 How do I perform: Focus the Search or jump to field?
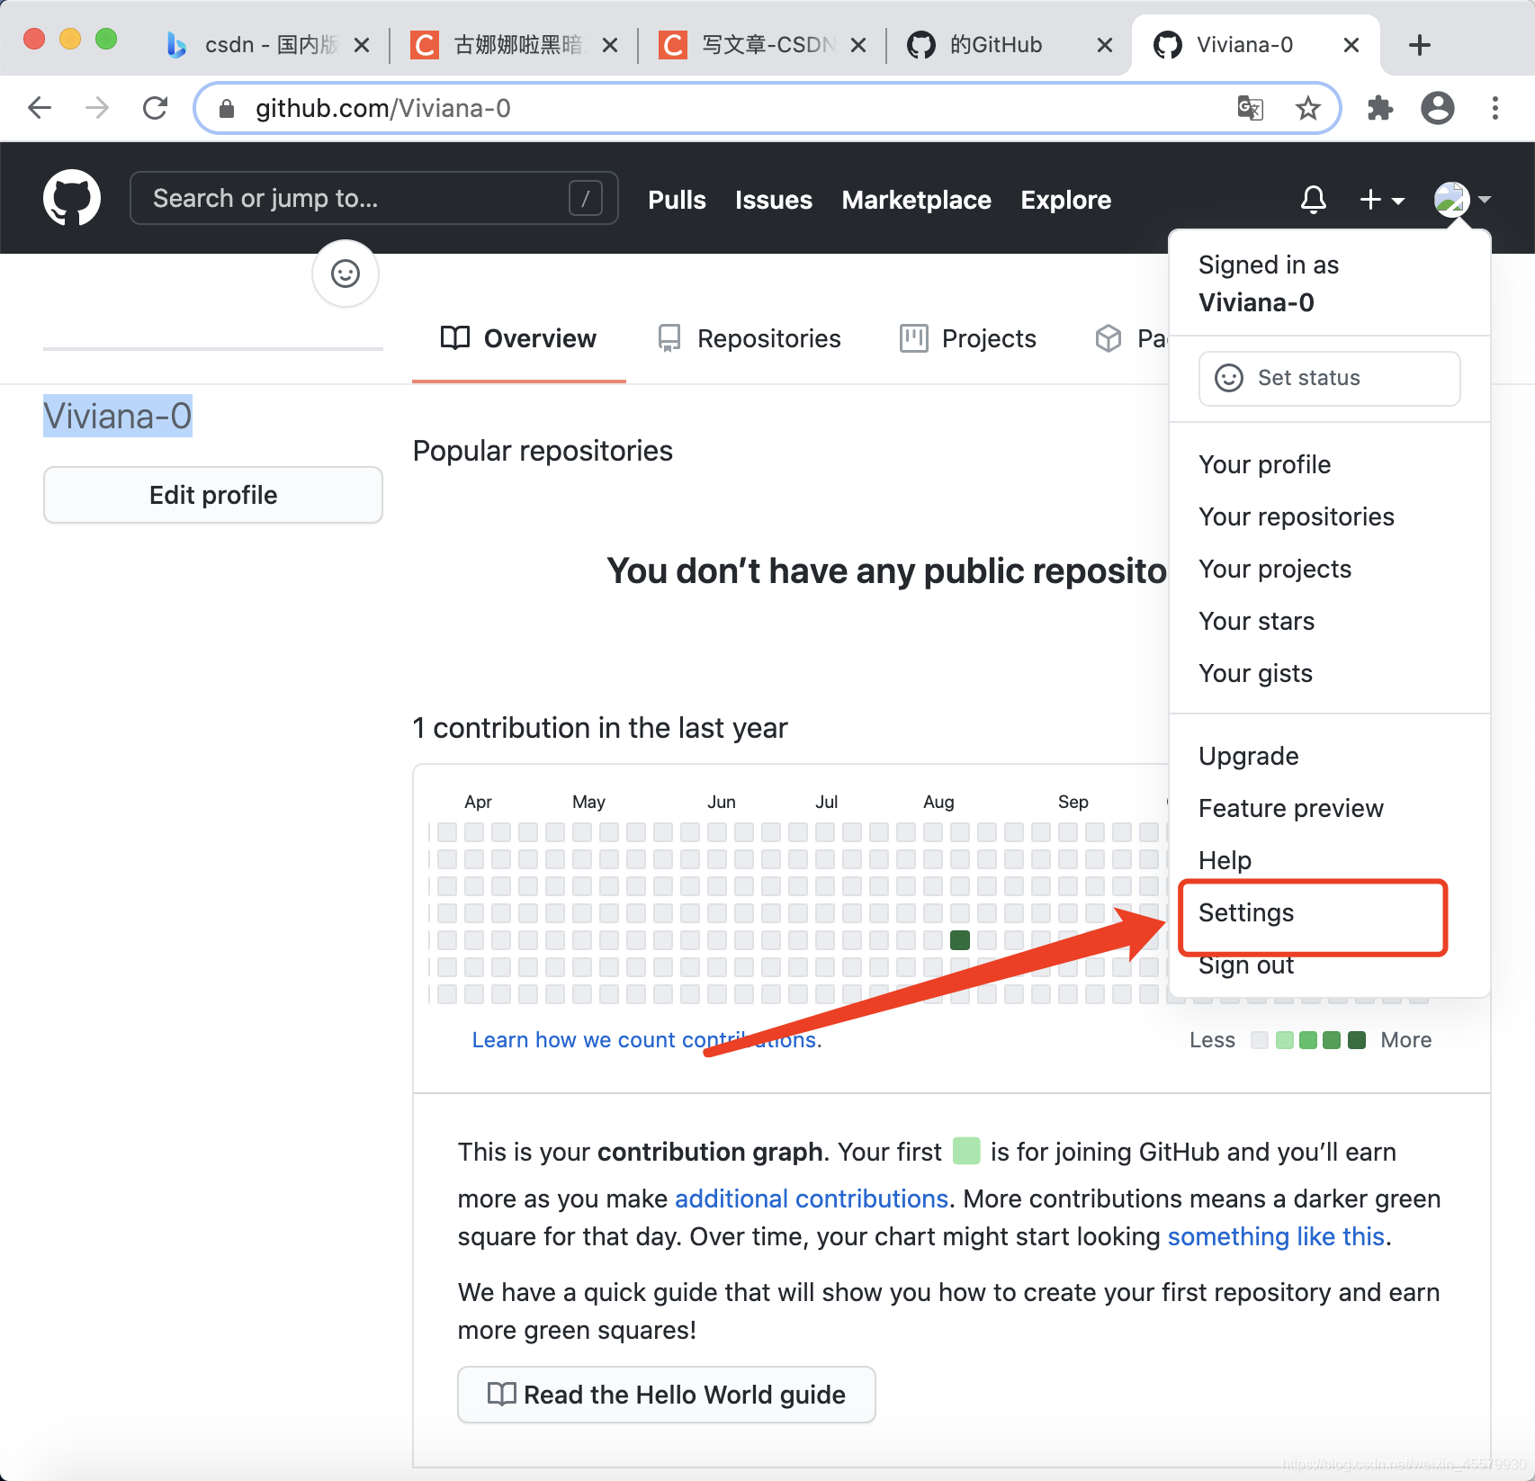pyautogui.click(x=373, y=198)
